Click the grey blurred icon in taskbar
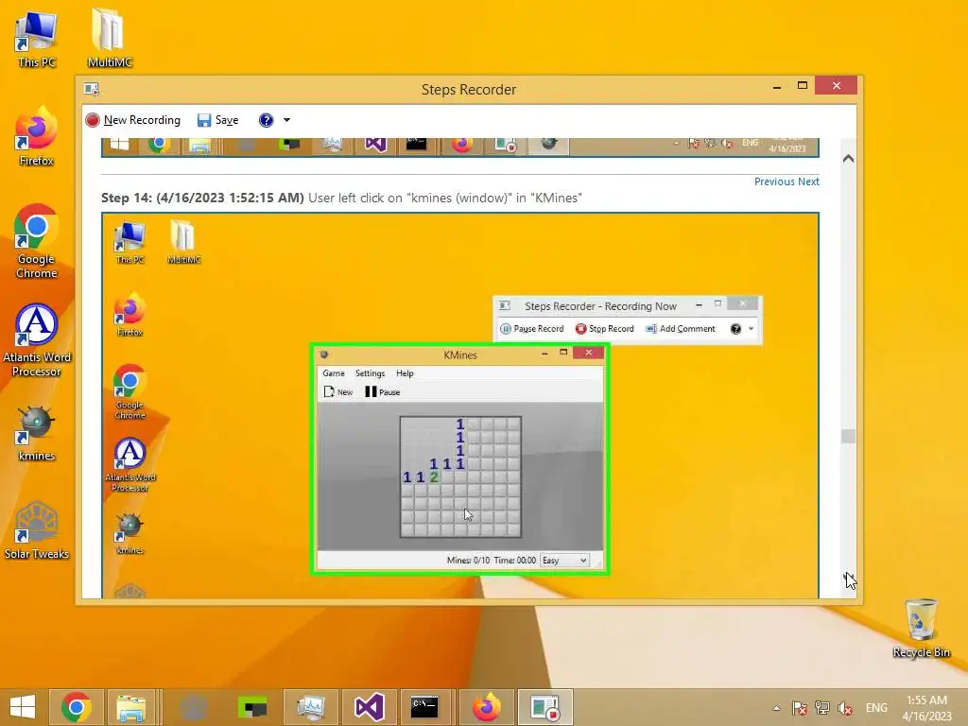The height and width of the screenshot is (726, 968). click(194, 707)
